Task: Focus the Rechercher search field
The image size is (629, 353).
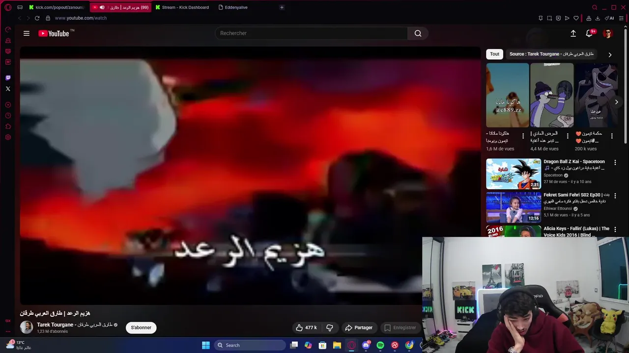Action: (x=311, y=33)
